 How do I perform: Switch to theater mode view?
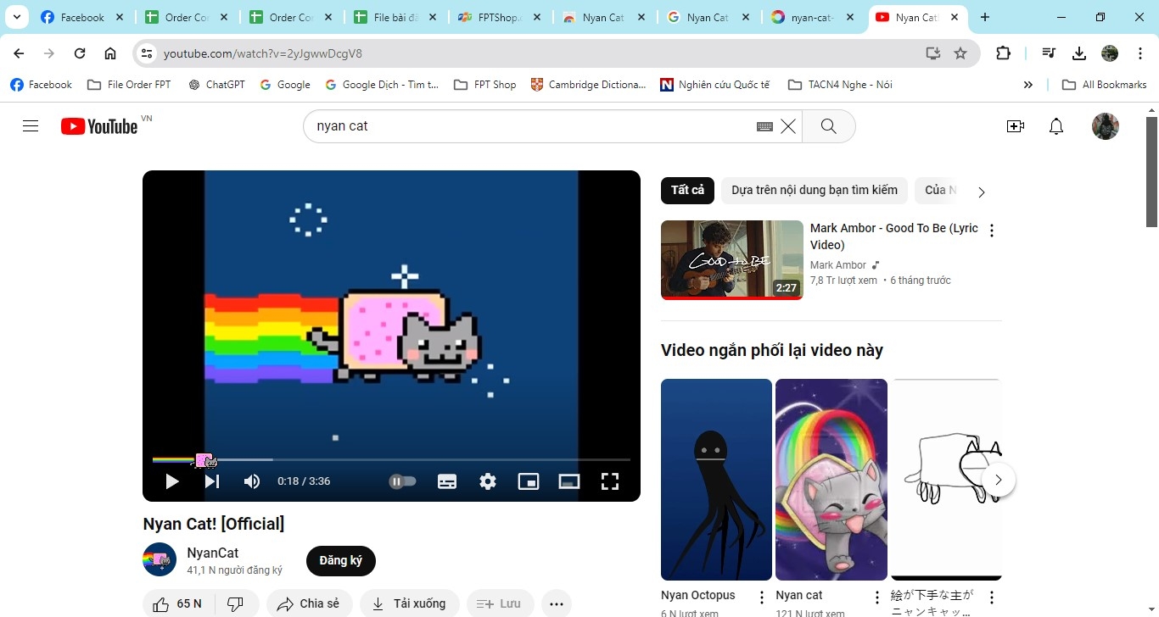tap(569, 481)
